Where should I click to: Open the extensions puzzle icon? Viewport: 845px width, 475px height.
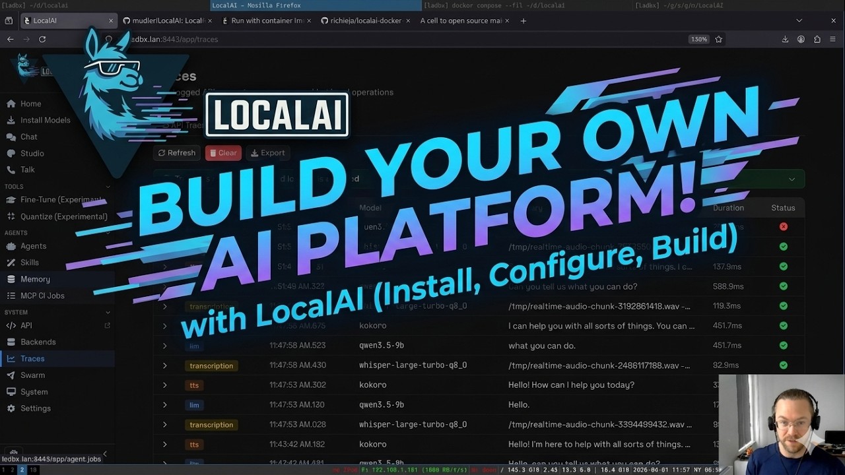(x=817, y=39)
